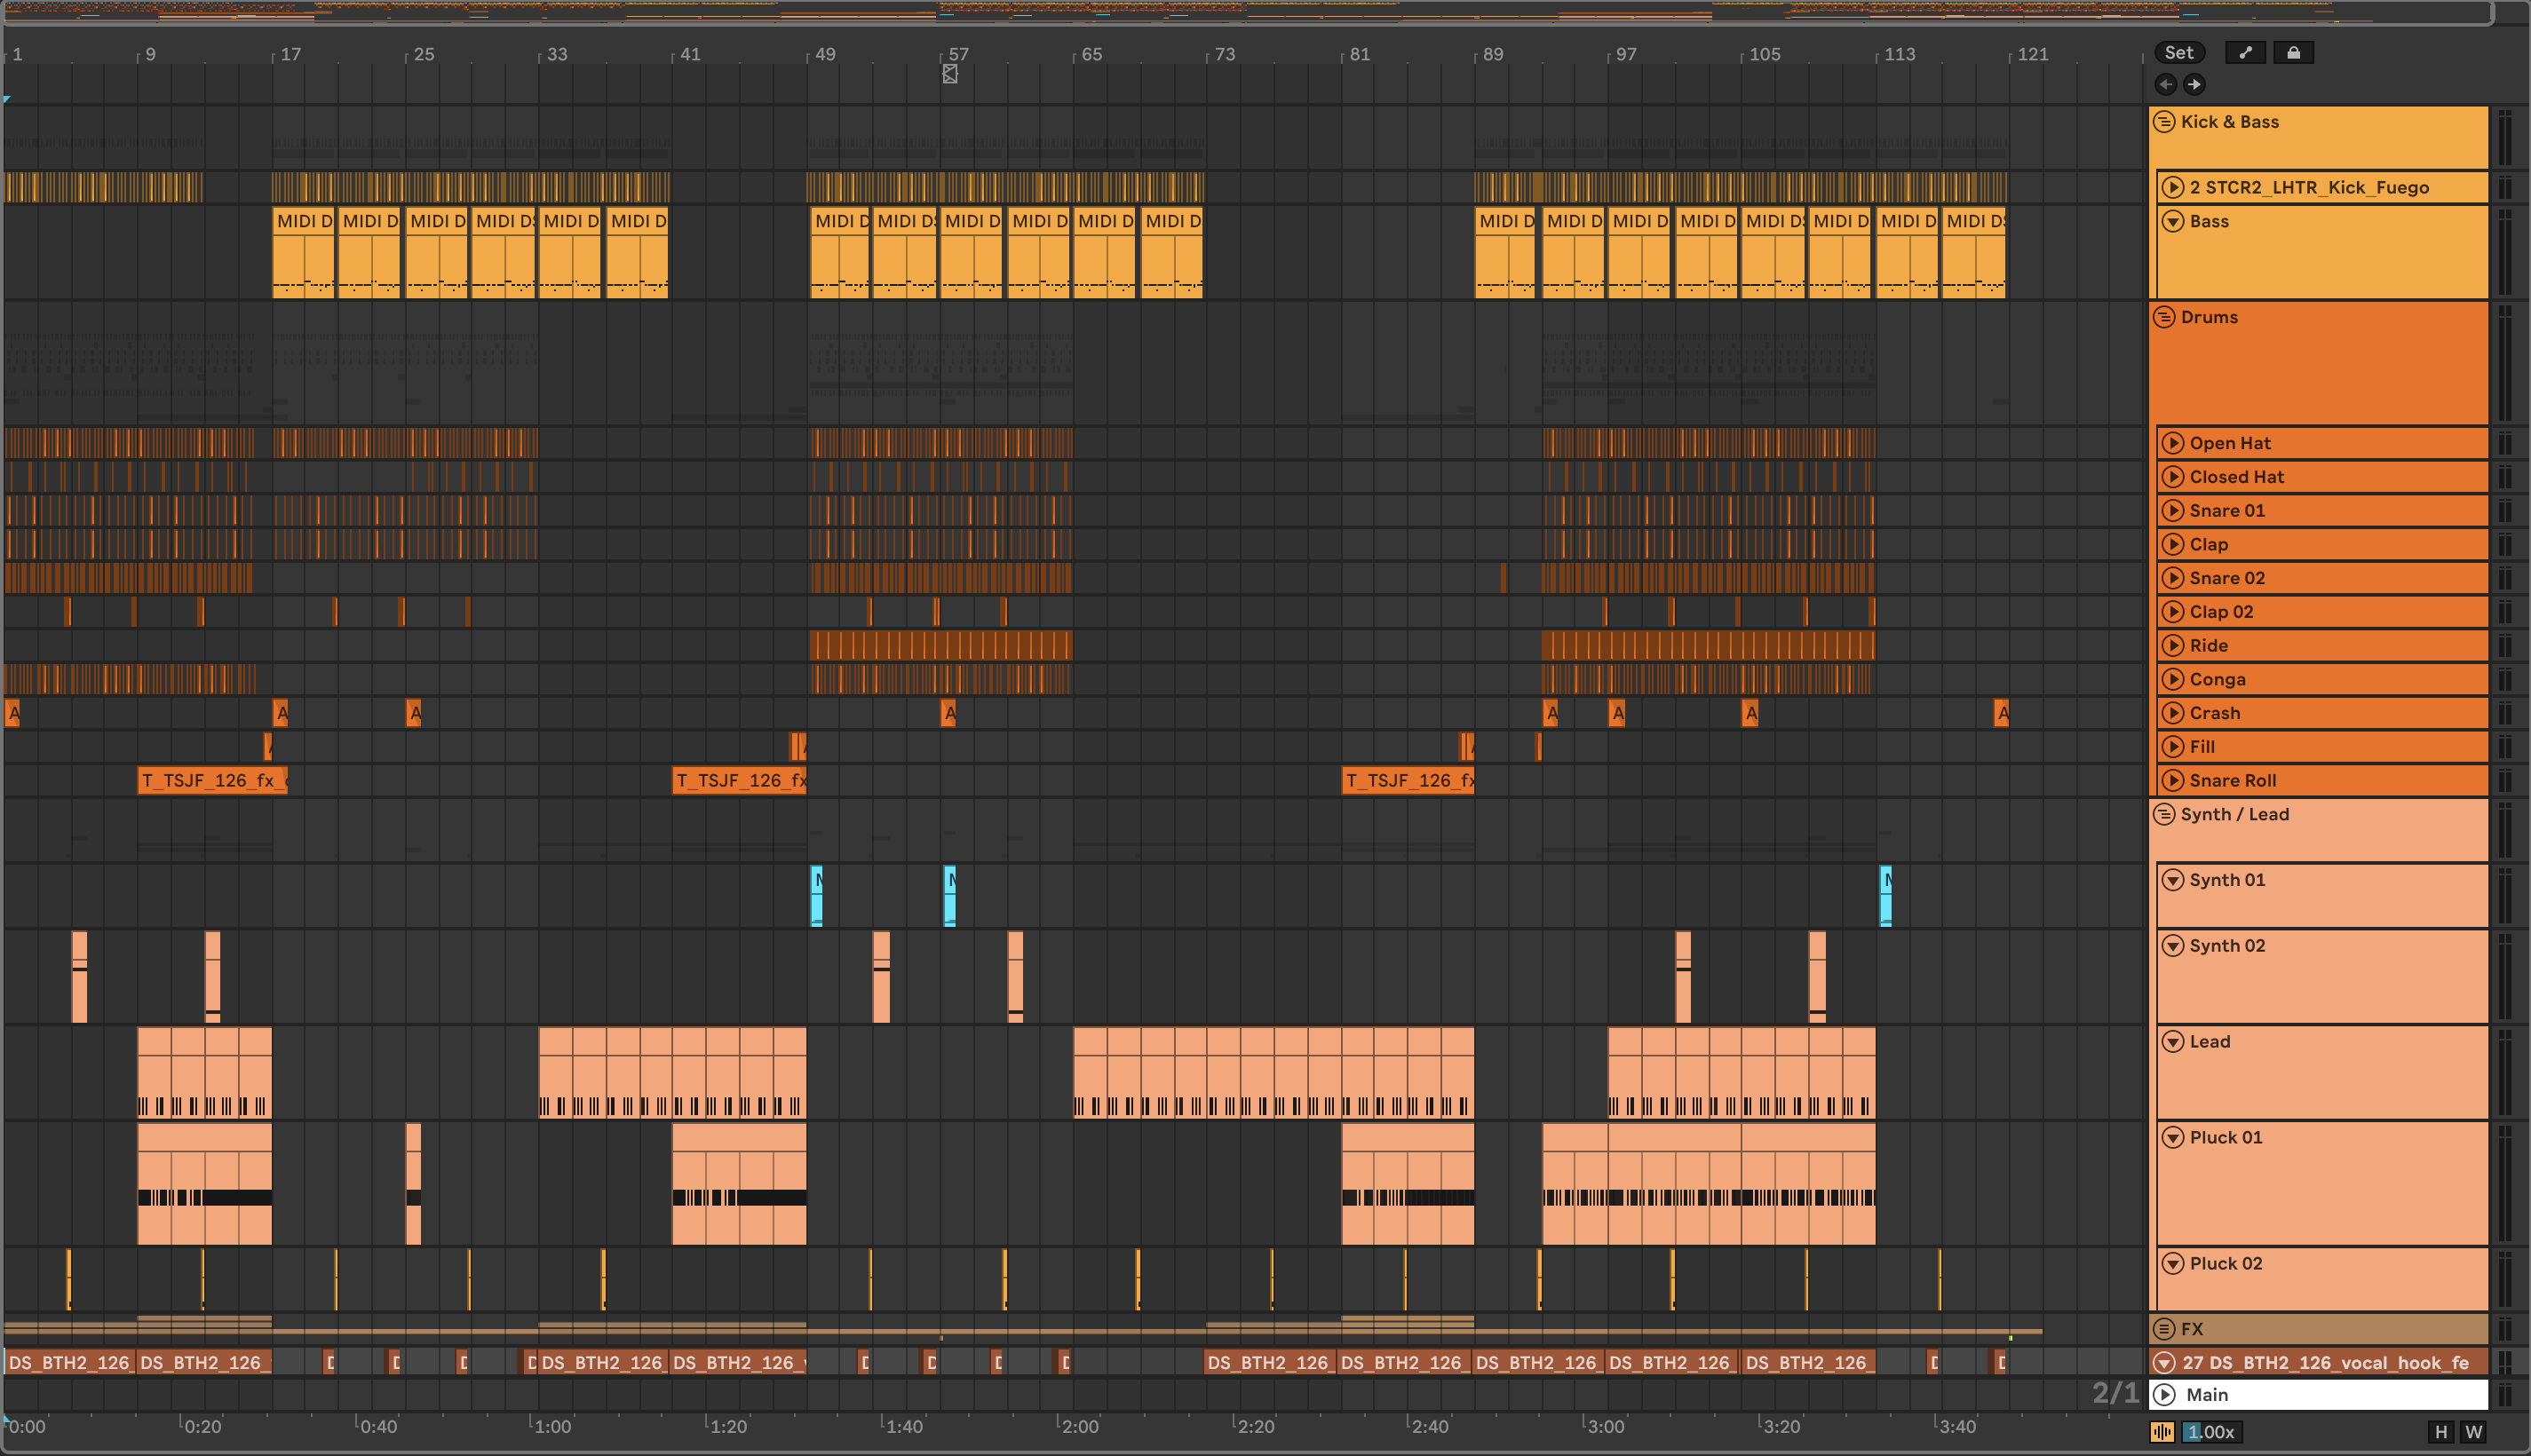
Task: Jump to next locator with right arrow
Action: pos(2194,84)
